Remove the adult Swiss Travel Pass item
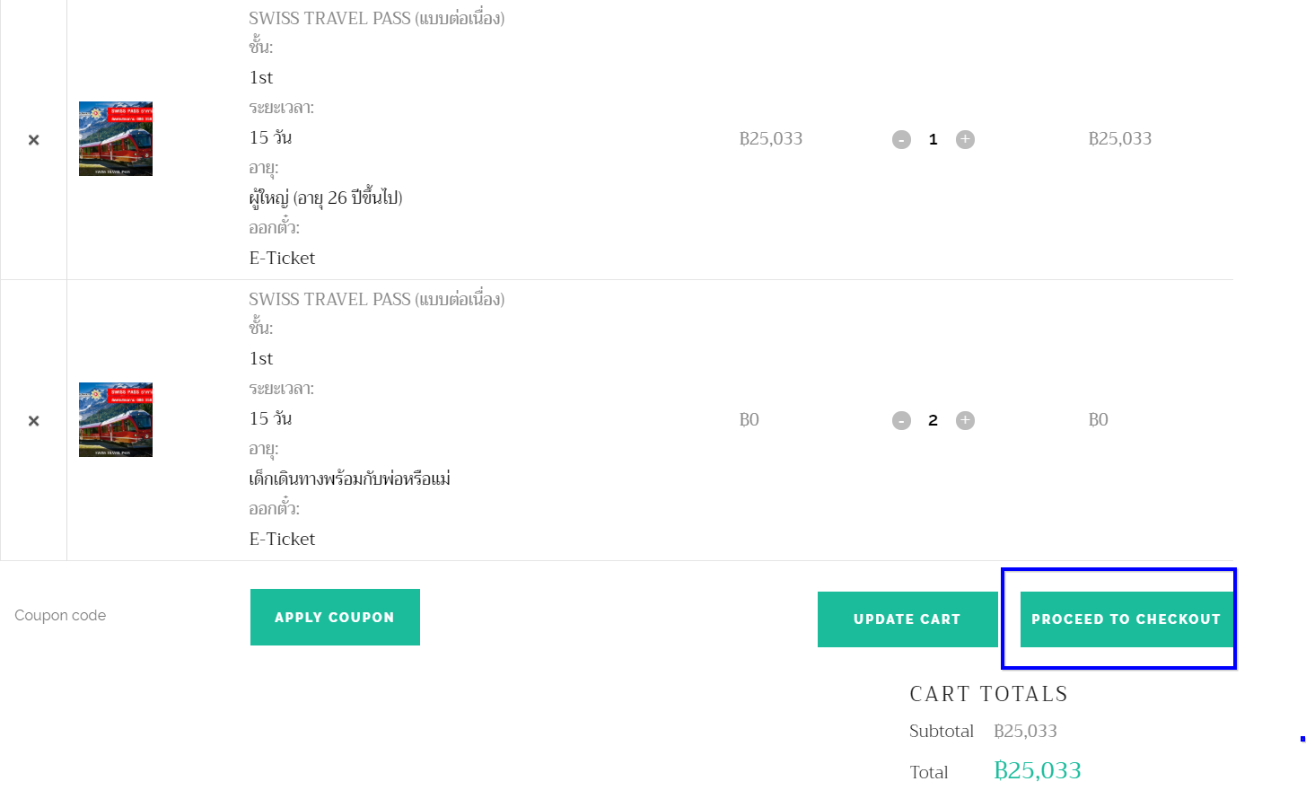Image resolution: width=1306 pixels, height=799 pixels. click(x=33, y=140)
